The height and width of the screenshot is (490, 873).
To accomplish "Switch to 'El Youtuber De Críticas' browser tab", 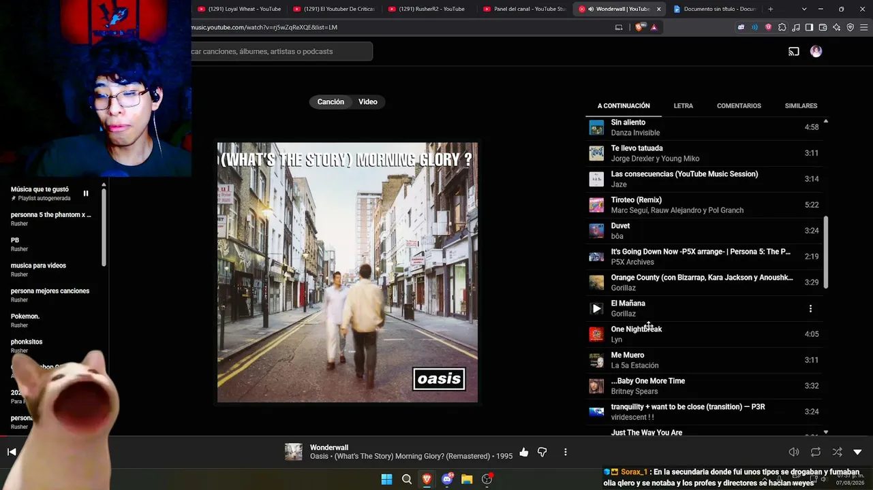I will [334, 9].
